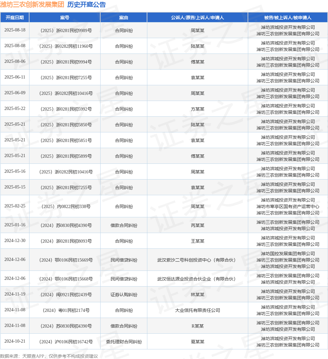Click plaintiff R某某
Viewport: 328px width, 359px height.
[198, 326]
